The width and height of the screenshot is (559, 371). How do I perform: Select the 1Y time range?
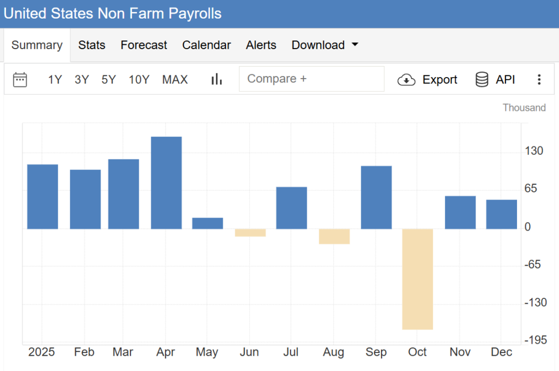[x=55, y=80]
